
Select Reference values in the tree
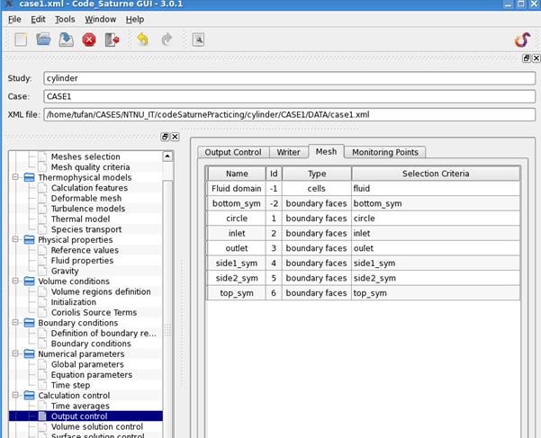tap(85, 250)
